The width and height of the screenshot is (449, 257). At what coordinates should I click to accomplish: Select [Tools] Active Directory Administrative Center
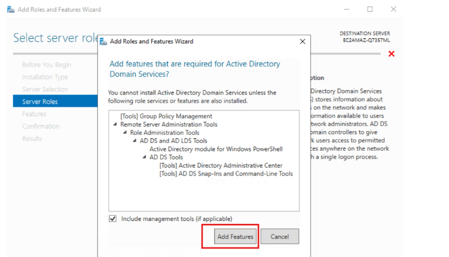[221, 165]
